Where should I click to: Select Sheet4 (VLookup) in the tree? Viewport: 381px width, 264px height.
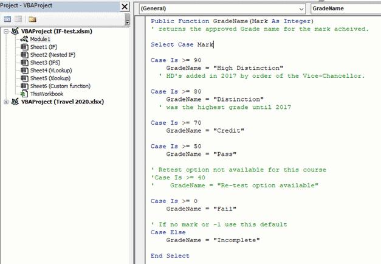point(50,70)
